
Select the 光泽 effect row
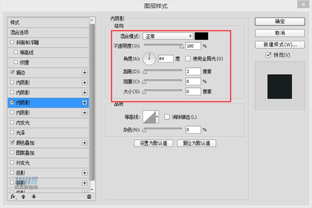pos(48,133)
